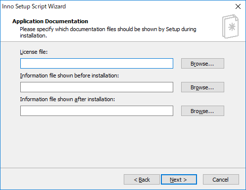Click the asterisk symbol on the document icon
Screen dimensions: 246x190
(x=232, y=27)
